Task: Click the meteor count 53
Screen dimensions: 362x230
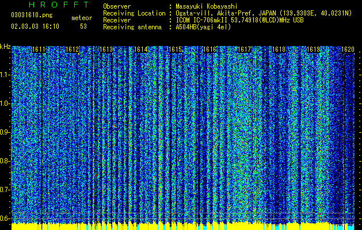Action: 83,26
